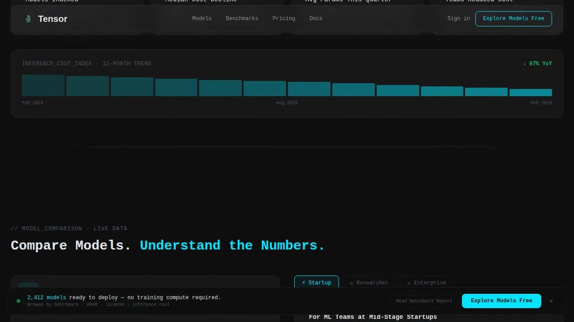Click the last chart bar above 'Feb 2026'
The width and height of the screenshot is (574, 322).
click(x=531, y=93)
